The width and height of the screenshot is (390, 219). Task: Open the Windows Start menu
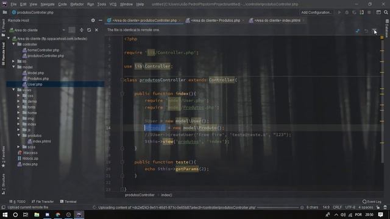point(5,215)
